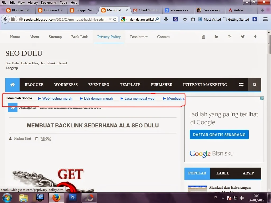Open Photoshop from taskbar
The image size is (271, 203).
tap(73, 197)
